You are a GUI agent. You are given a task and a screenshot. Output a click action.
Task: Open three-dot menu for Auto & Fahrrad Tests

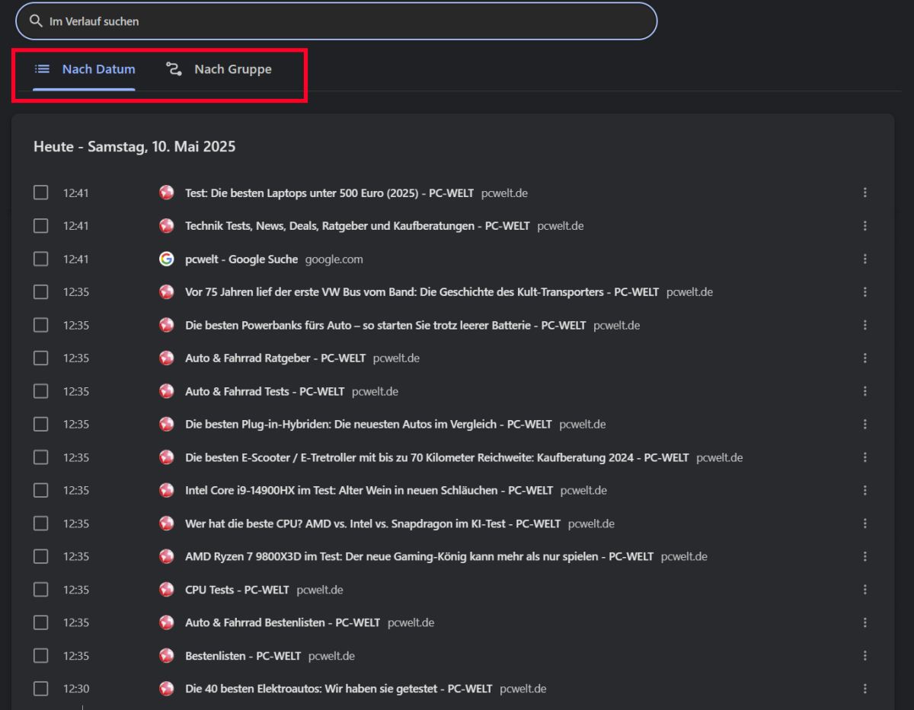pyautogui.click(x=864, y=391)
